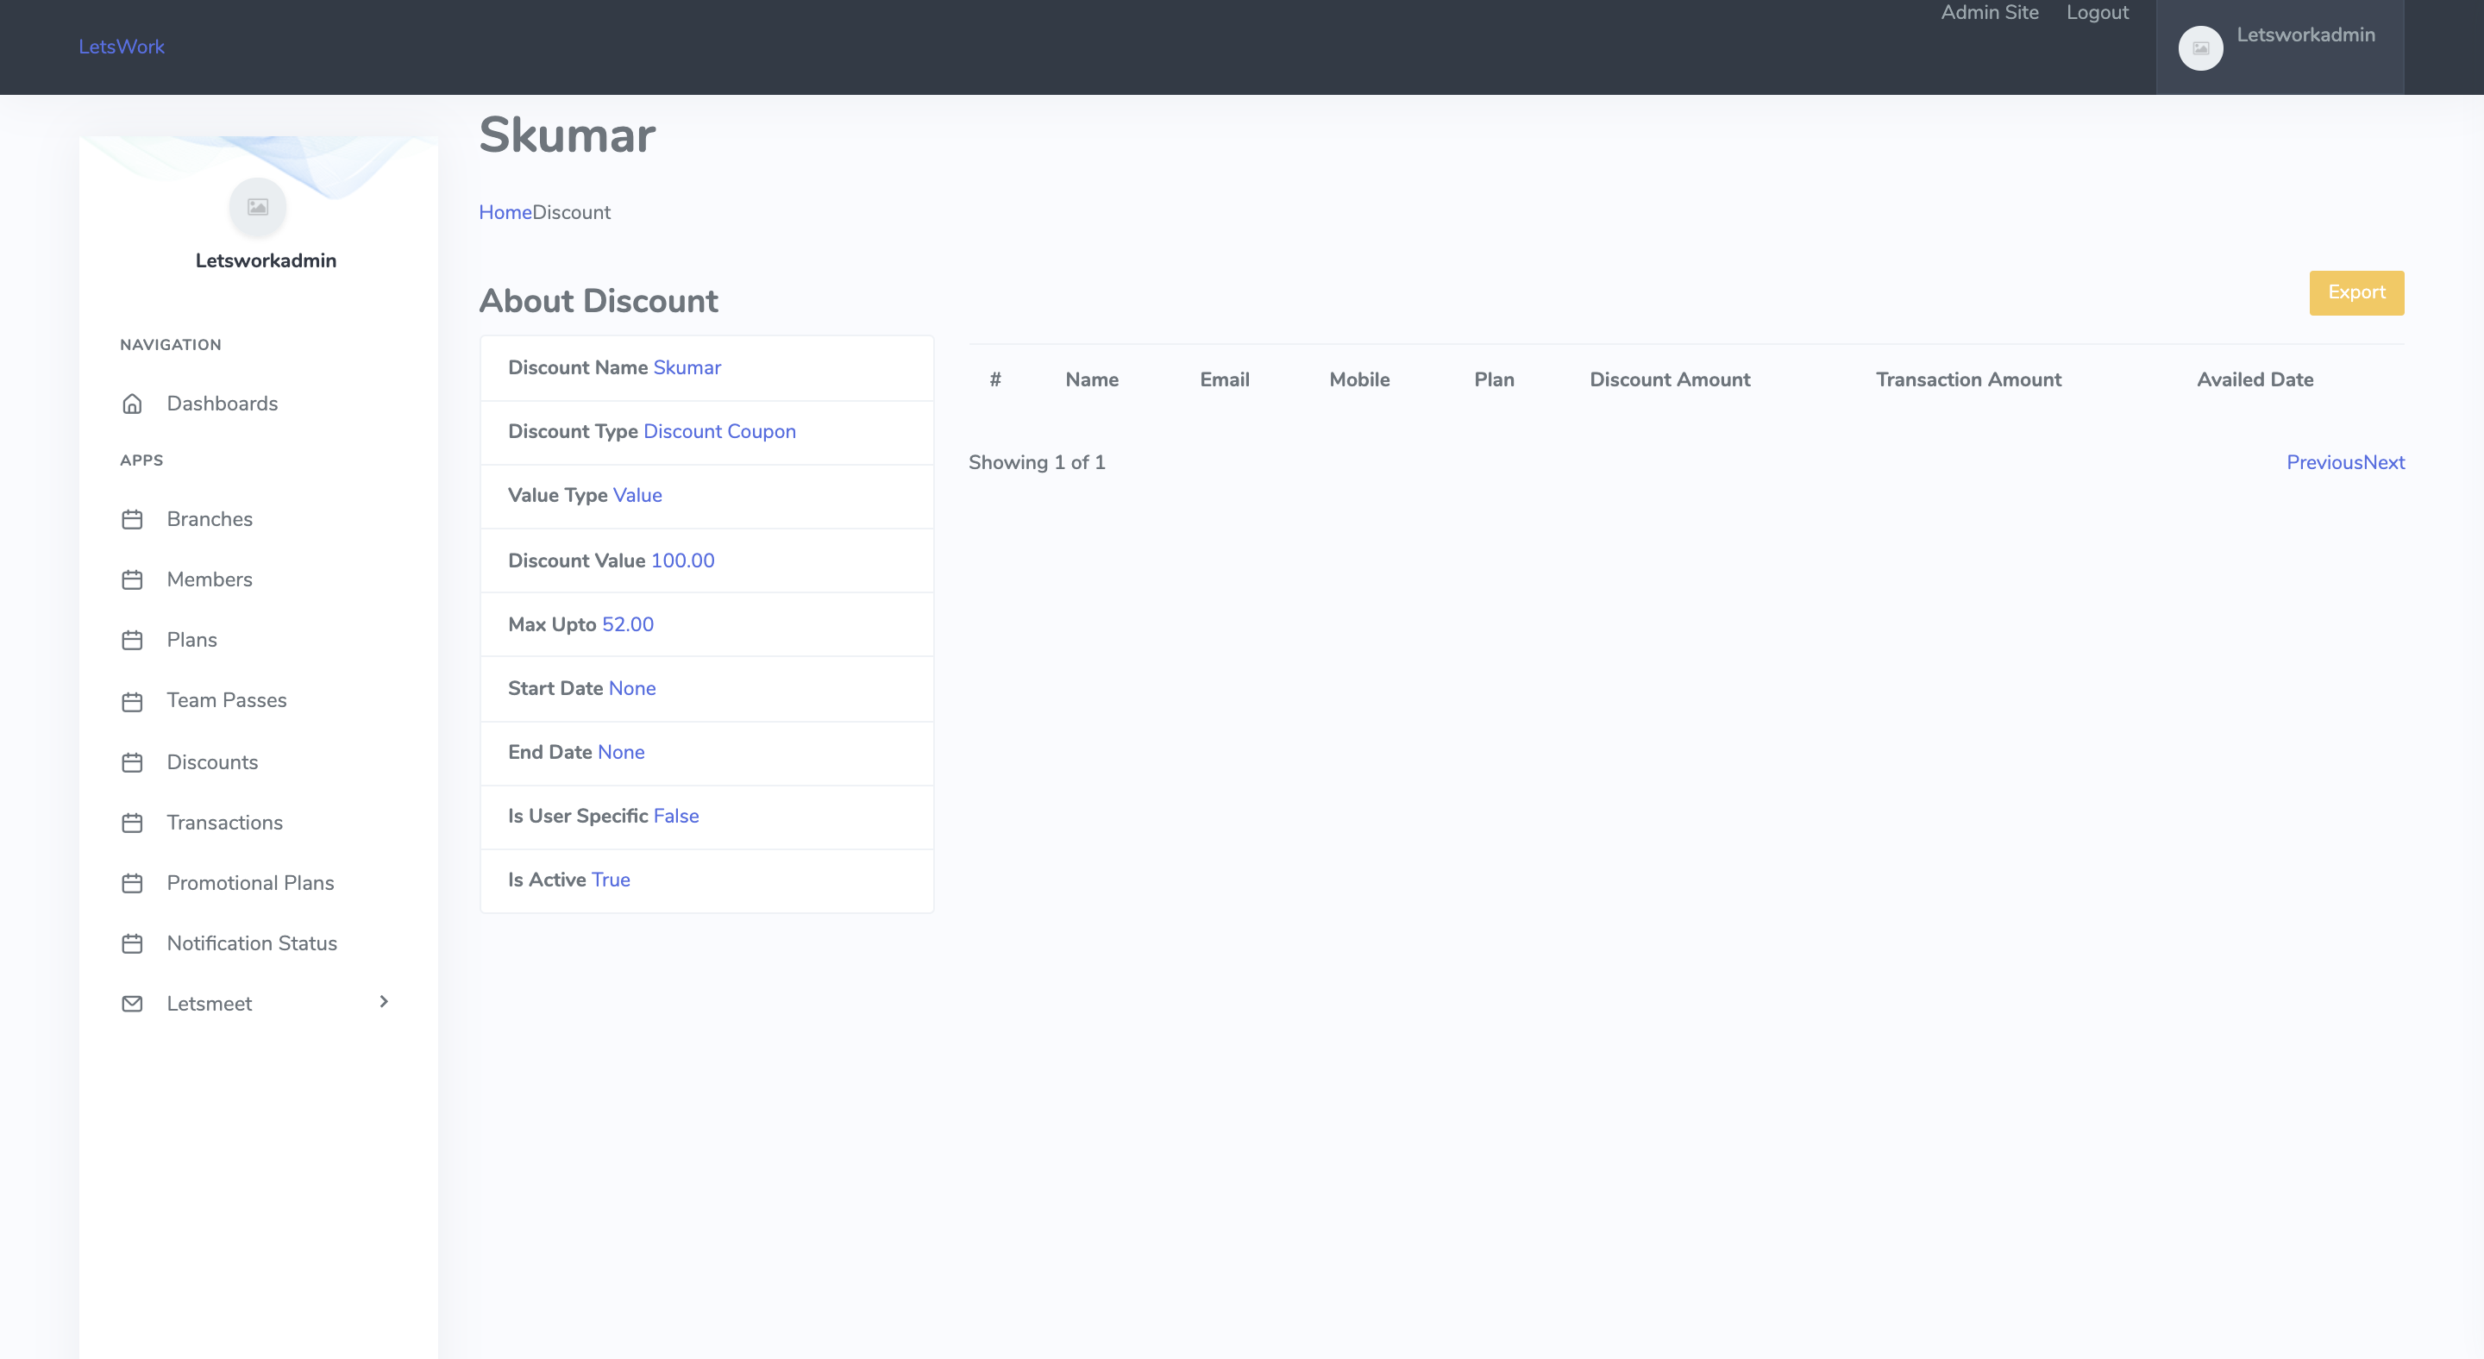This screenshot has width=2484, height=1359.
Task: Click the top bar user avatar icon
Action: [x=2200, y=48]
